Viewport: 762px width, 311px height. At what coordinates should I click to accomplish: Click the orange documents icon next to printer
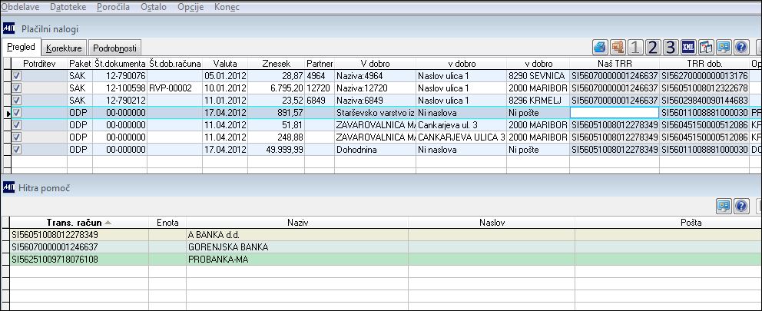click(x=618, y=47)
